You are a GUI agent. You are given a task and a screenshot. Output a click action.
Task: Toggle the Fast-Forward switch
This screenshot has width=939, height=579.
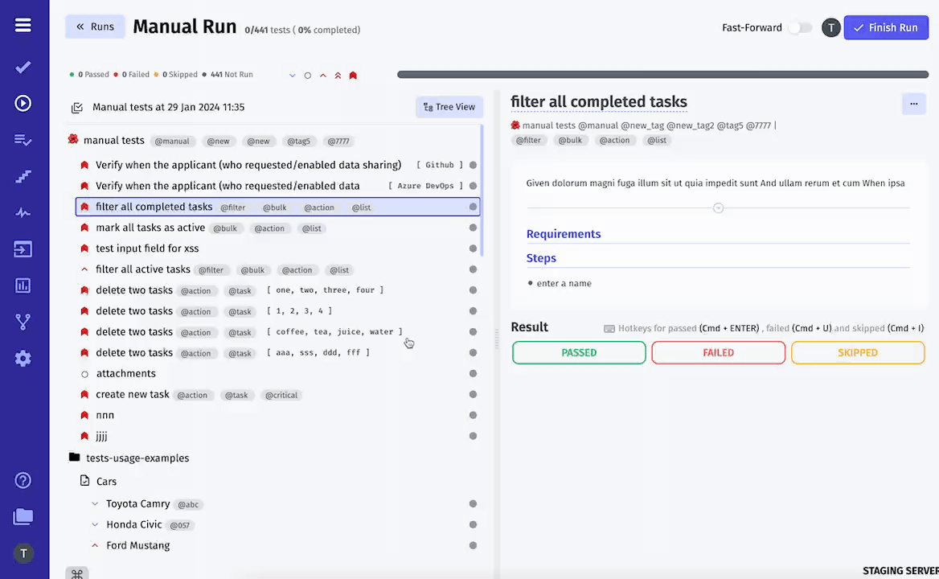[x=800, y=27]
